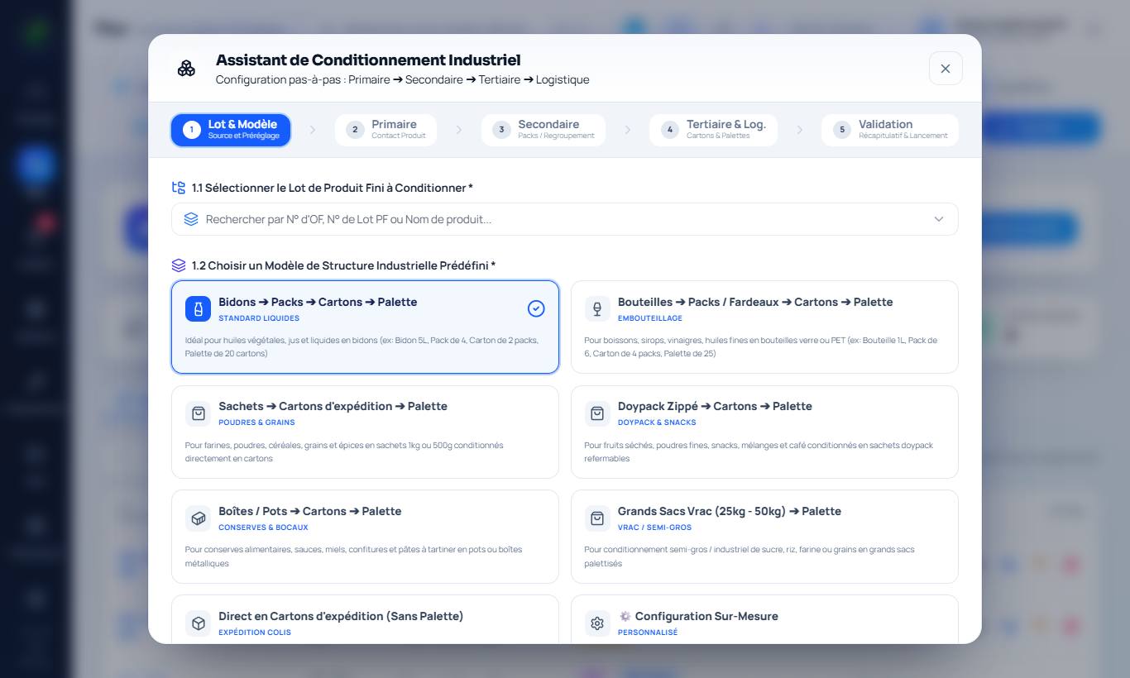Image resolution: width=1130 pixels, height=678 pixels.
Task: Select Sachets → Cartons d'expédition → Palette model
Action: click(365, 432)
